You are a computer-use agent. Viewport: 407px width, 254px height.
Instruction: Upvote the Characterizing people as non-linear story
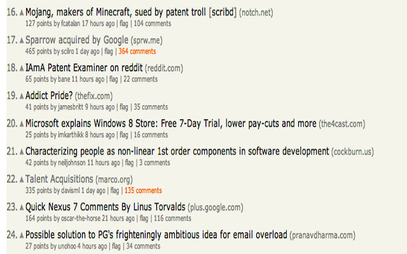22,152
